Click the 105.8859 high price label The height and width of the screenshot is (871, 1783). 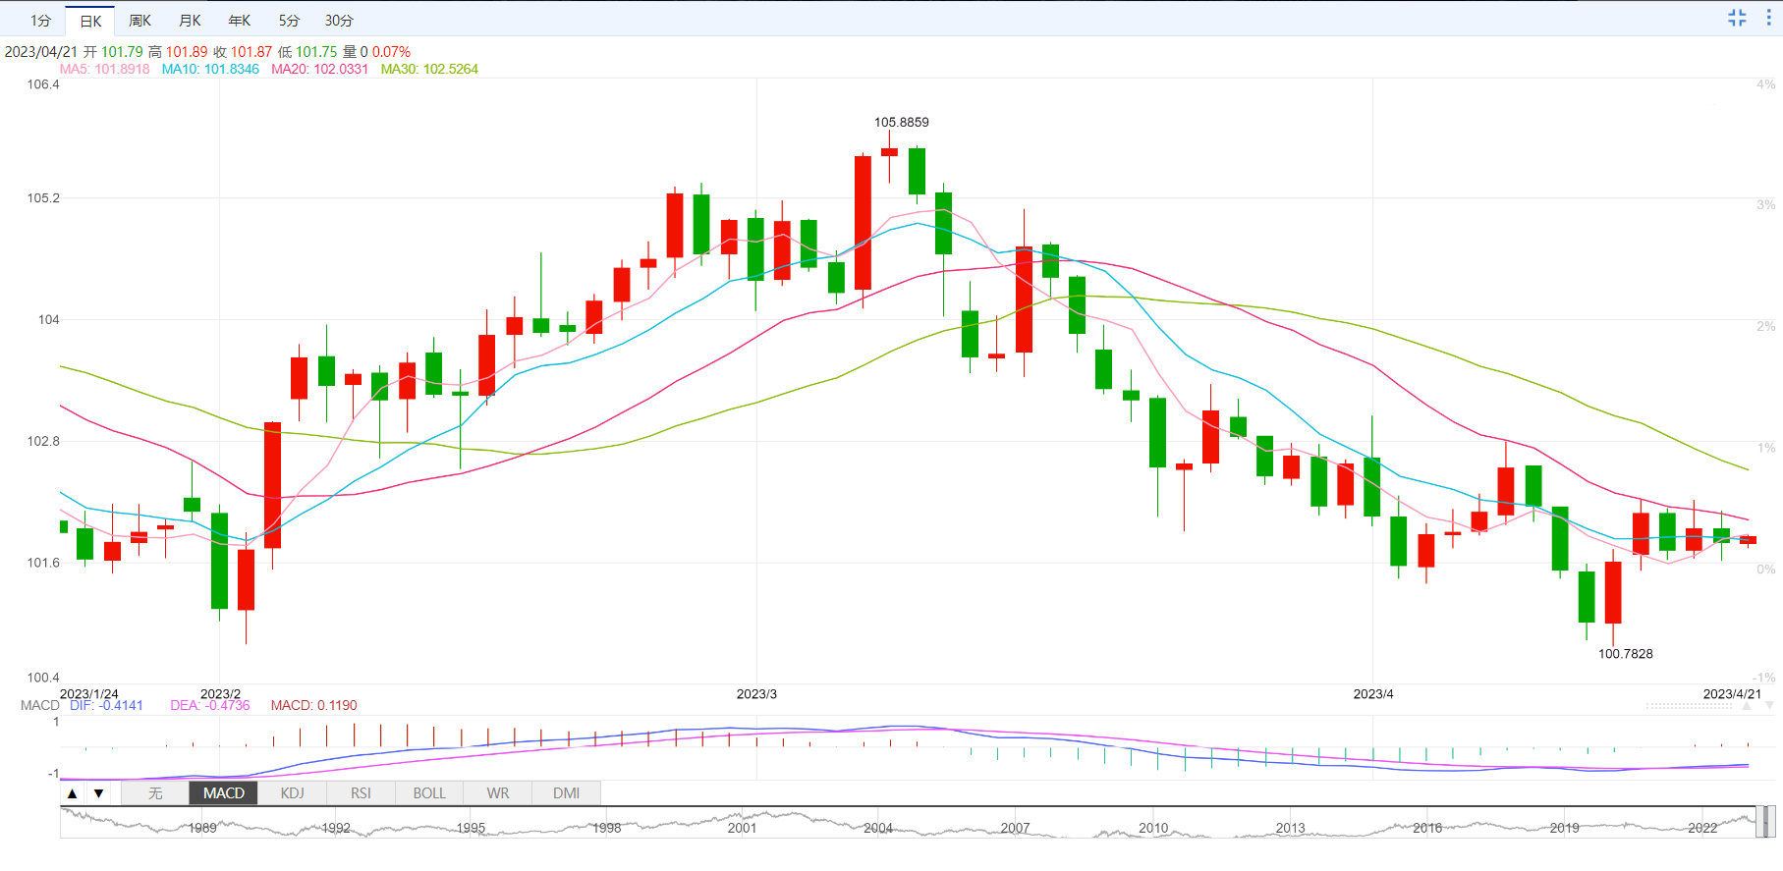coord(902,123)
